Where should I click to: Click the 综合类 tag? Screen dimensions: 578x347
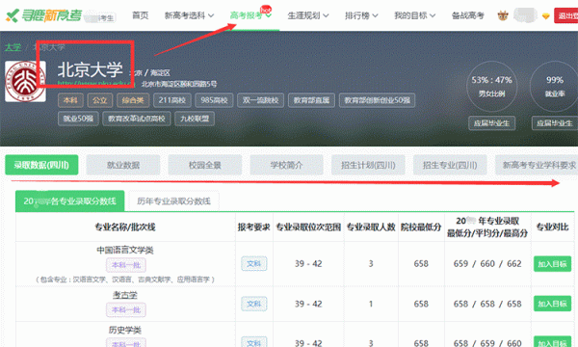pos(133,100)
